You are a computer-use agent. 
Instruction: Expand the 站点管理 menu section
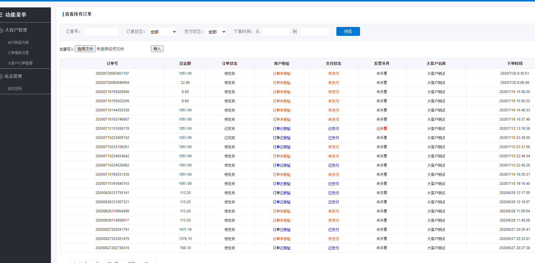coord(13,76)
